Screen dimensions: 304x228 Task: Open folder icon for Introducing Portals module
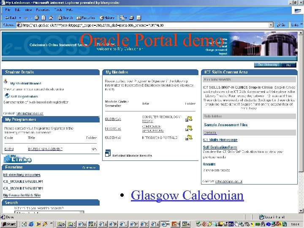[x=189, y=138]
